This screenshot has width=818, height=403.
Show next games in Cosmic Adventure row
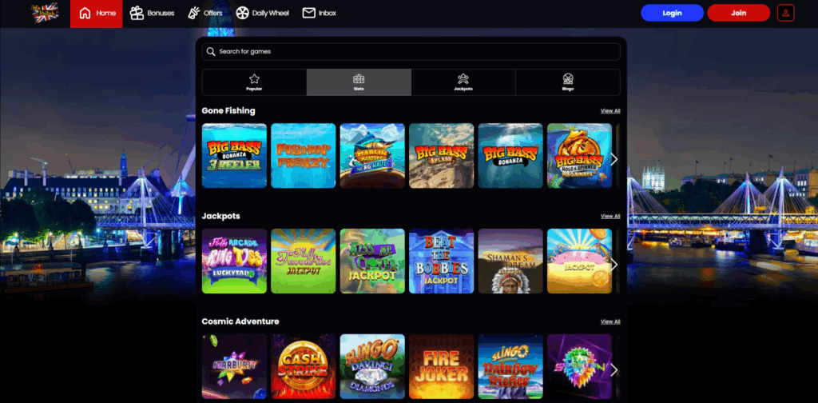pos(614,370)
